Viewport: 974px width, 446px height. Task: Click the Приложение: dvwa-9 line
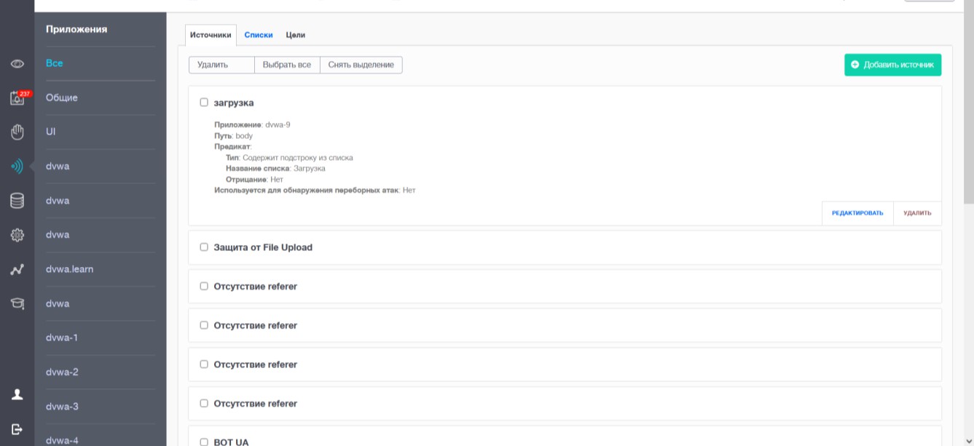pos(252,125)
